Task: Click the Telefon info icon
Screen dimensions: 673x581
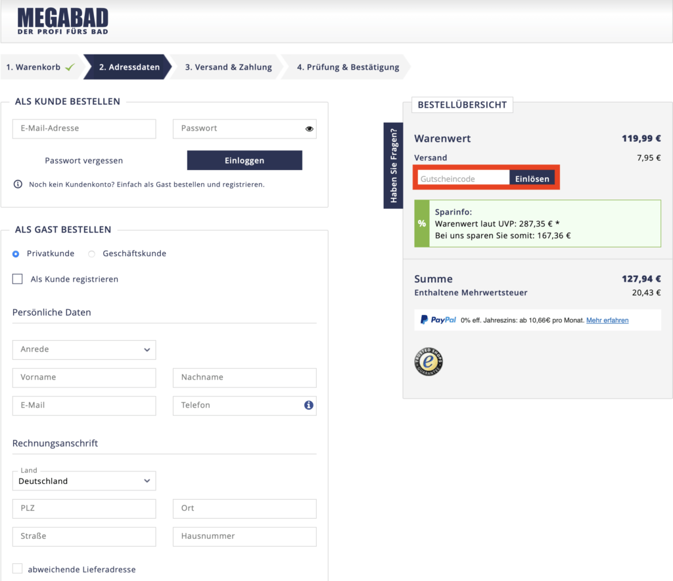Action: (309, 405)
